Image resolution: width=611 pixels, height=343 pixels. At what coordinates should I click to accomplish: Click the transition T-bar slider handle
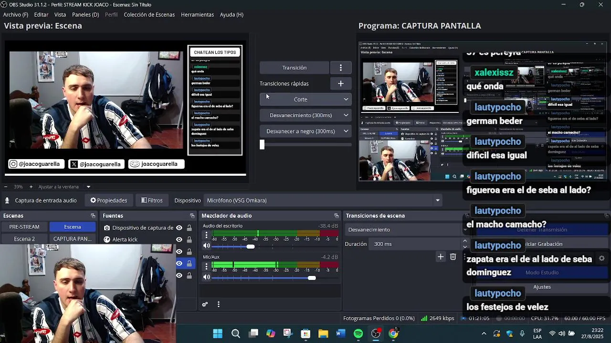(x=262, y=145)
